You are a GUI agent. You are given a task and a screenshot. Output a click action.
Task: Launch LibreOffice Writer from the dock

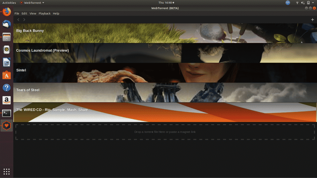(x=7, y=62)
